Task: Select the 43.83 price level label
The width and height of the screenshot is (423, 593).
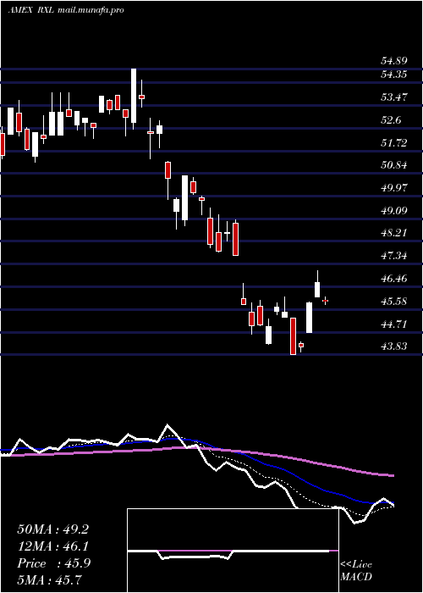Action: (393, 346)
